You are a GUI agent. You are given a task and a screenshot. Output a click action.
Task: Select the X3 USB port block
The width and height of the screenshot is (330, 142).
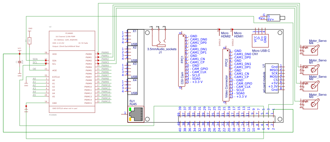point(132,70)
